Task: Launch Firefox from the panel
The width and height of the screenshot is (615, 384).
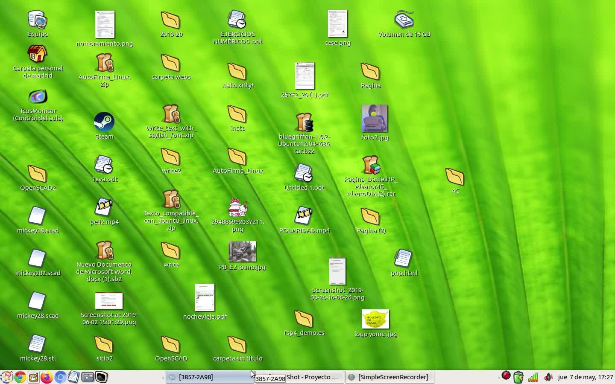Action: tap(47, 377)
